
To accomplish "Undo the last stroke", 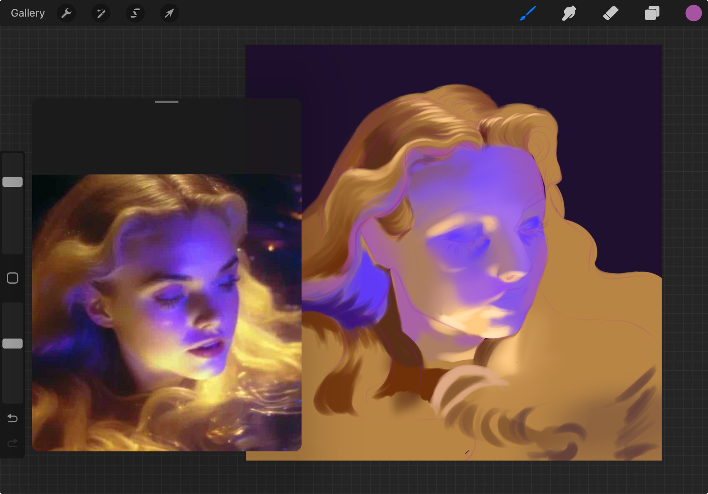I will click(x=12, y=418).
